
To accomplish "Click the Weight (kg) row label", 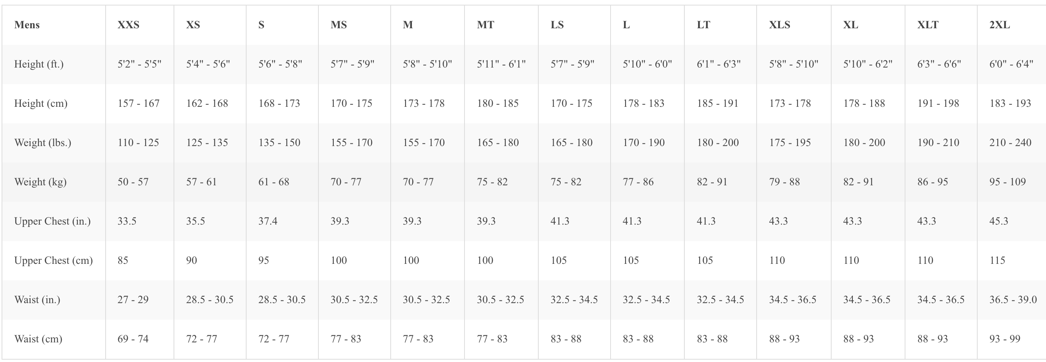I will (x=40, y=182).
